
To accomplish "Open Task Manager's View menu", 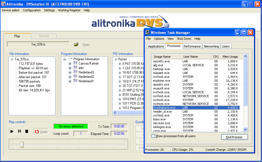I will (170, 39).
